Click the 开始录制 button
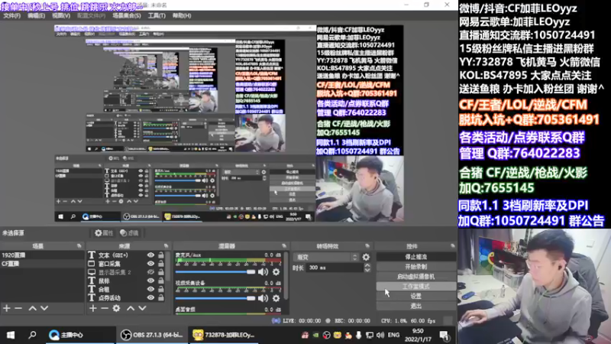 [x=415, y=267]
